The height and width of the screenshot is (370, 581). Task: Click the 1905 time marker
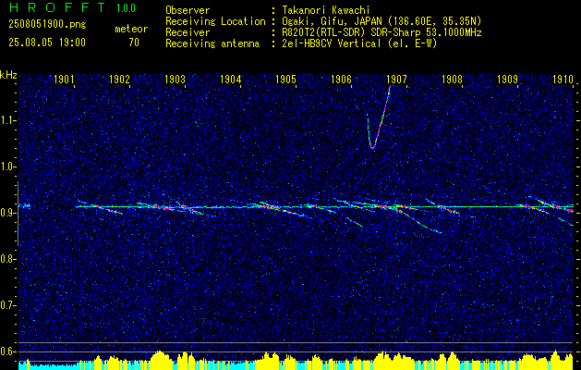click(286, 79)
